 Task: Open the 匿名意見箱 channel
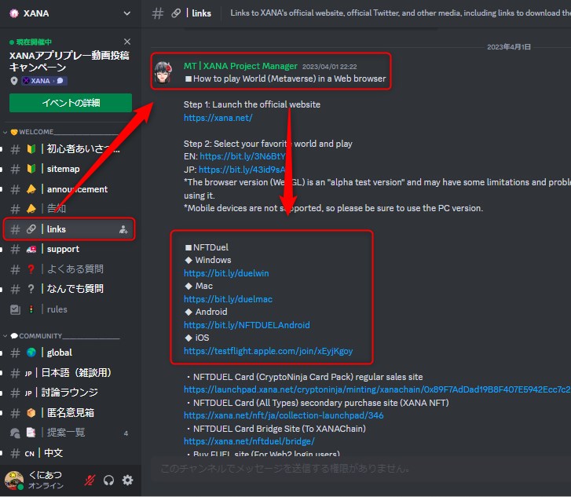69,413
